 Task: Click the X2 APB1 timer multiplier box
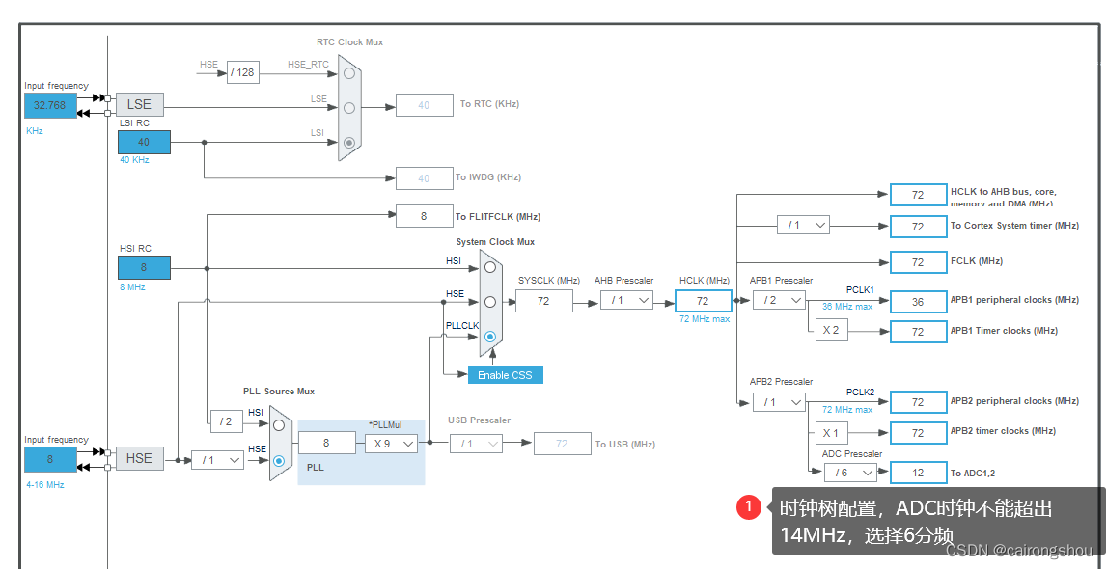830,329
